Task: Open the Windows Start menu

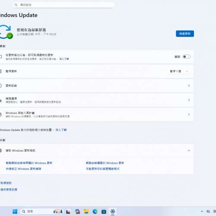Action: point(15,211)
